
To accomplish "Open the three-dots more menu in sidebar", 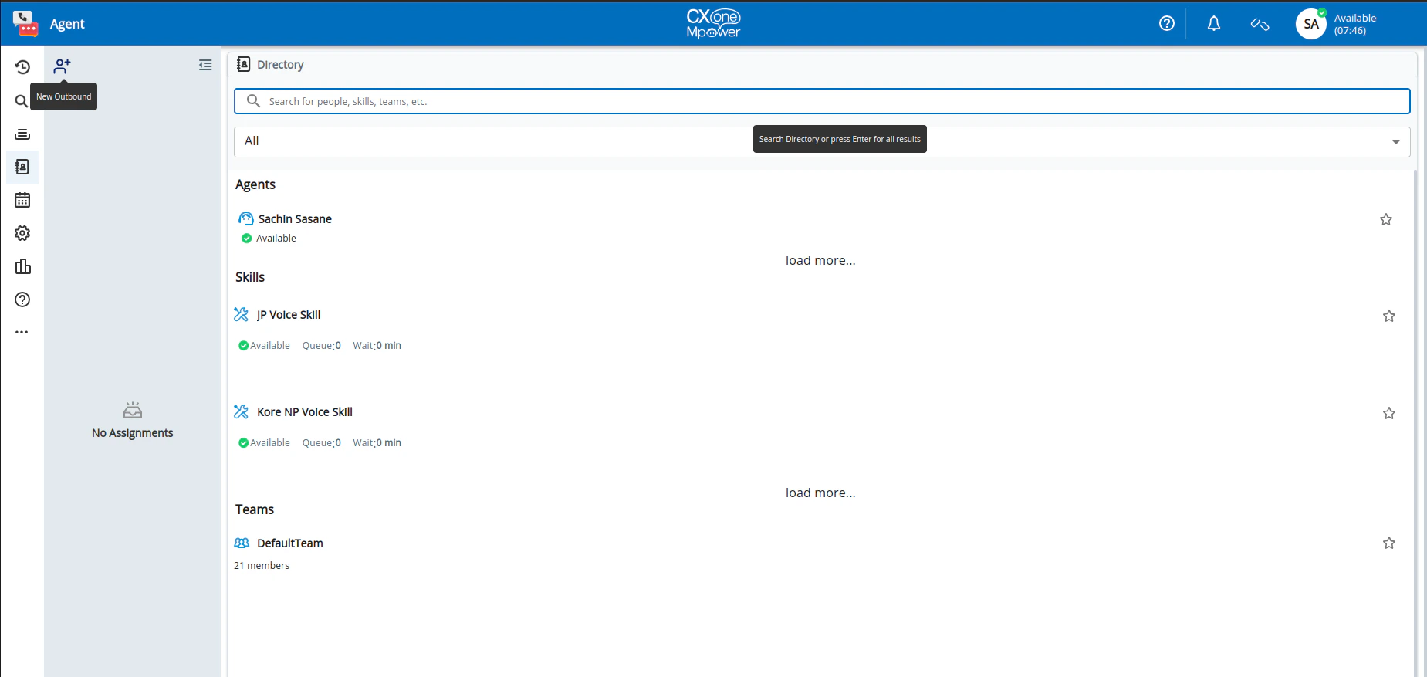I will click(22, 332).
